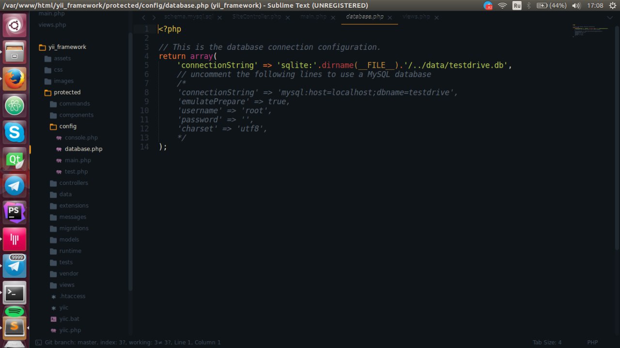The width and height of the screenshot is (620, 348).
Task: Close the schema.mysql.sql tab
Action: (x=220, y=17)
